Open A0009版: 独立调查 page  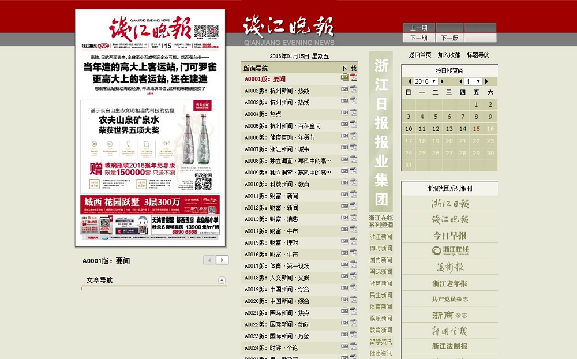[288, 173]
